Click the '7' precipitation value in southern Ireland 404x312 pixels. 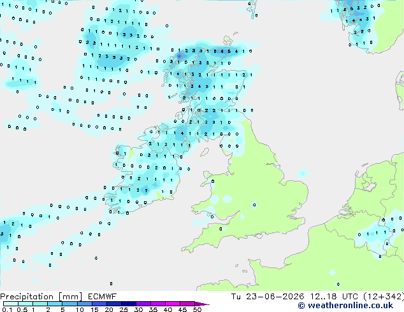click(147, 191)
